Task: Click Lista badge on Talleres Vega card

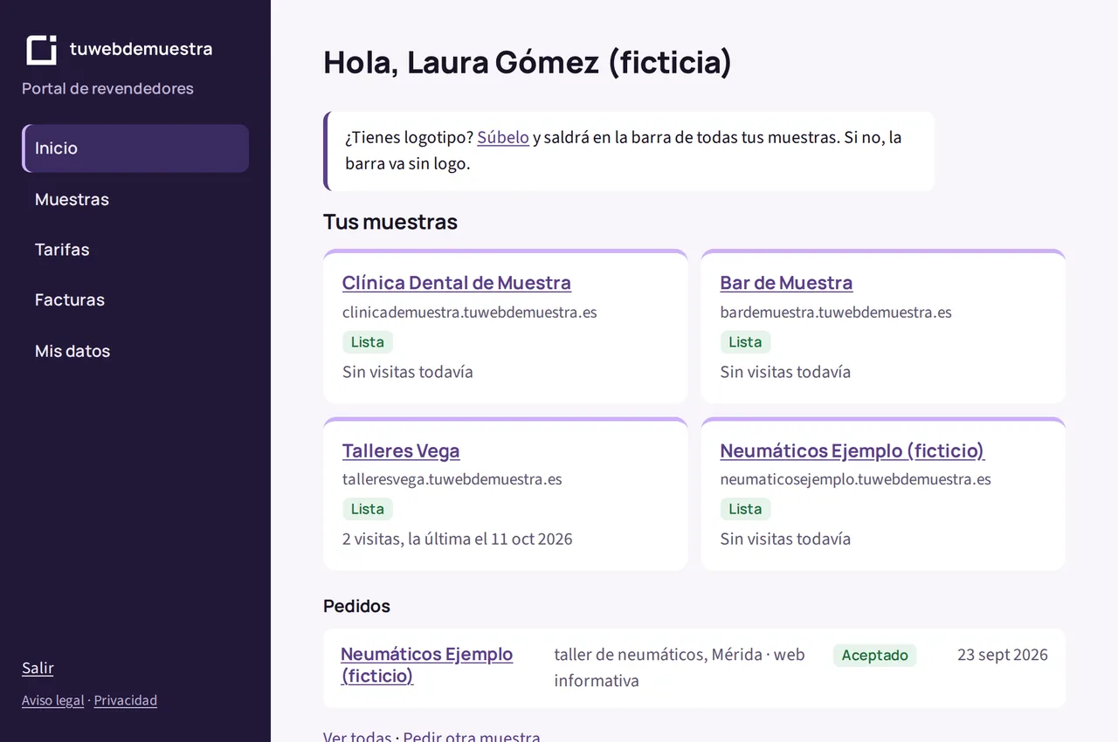Action: (x=368, y=509)
